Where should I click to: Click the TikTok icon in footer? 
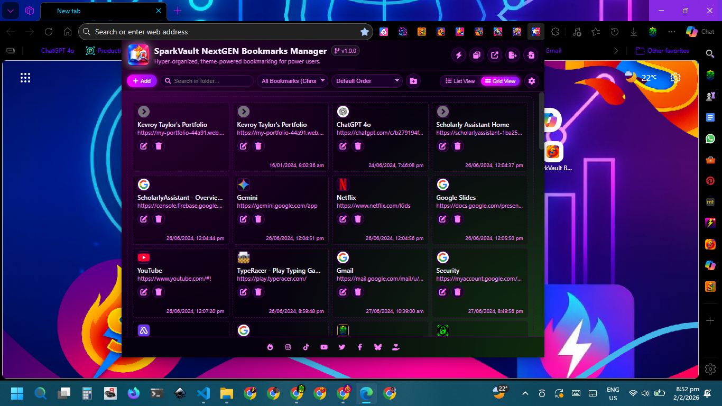click(306, 347)
